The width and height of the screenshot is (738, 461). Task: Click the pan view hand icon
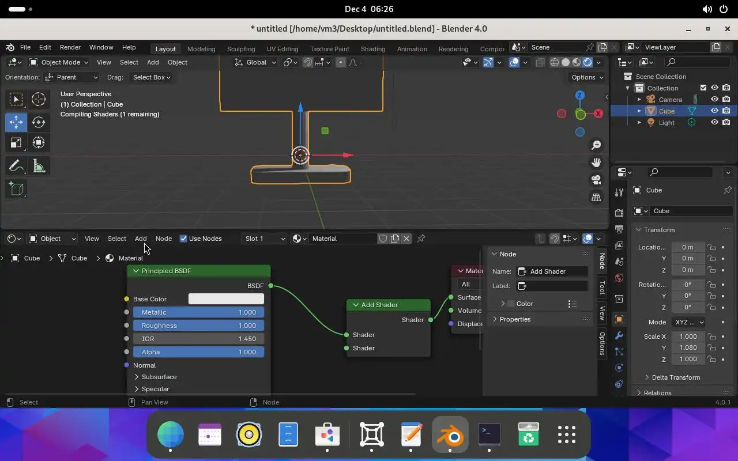[596, 163]
